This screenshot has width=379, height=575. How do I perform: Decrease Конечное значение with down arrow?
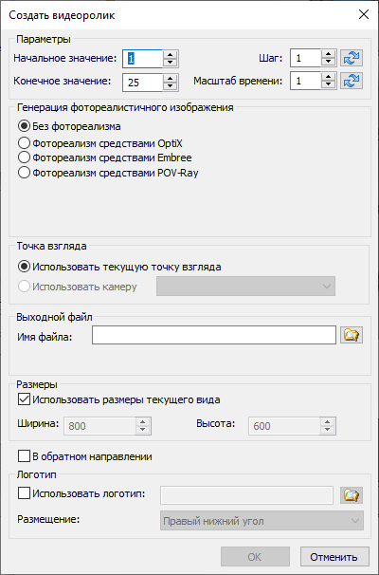[170, 85]
